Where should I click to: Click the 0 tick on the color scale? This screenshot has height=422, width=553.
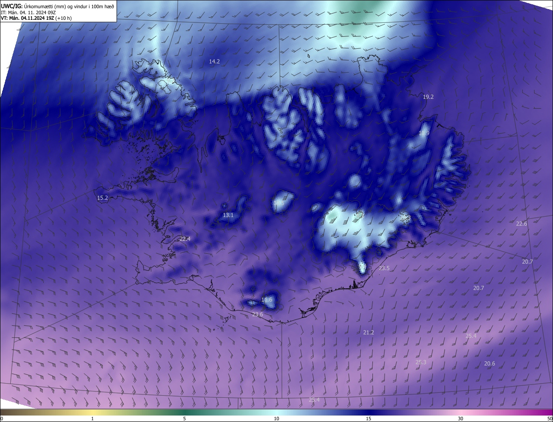pyautogui.click(x=2, y=419)
